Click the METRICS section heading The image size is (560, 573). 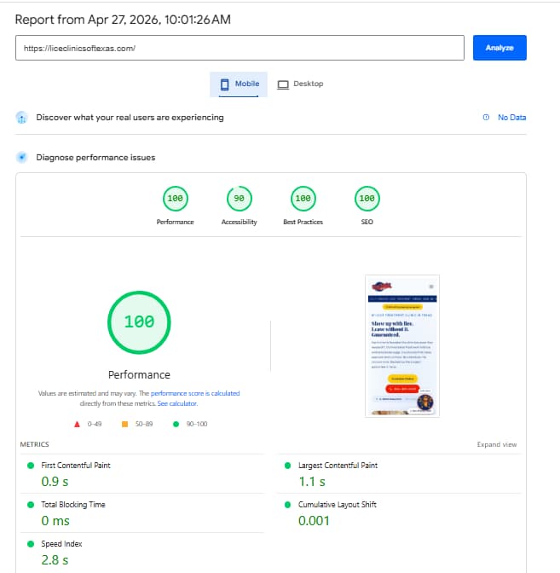click(34, 444)
